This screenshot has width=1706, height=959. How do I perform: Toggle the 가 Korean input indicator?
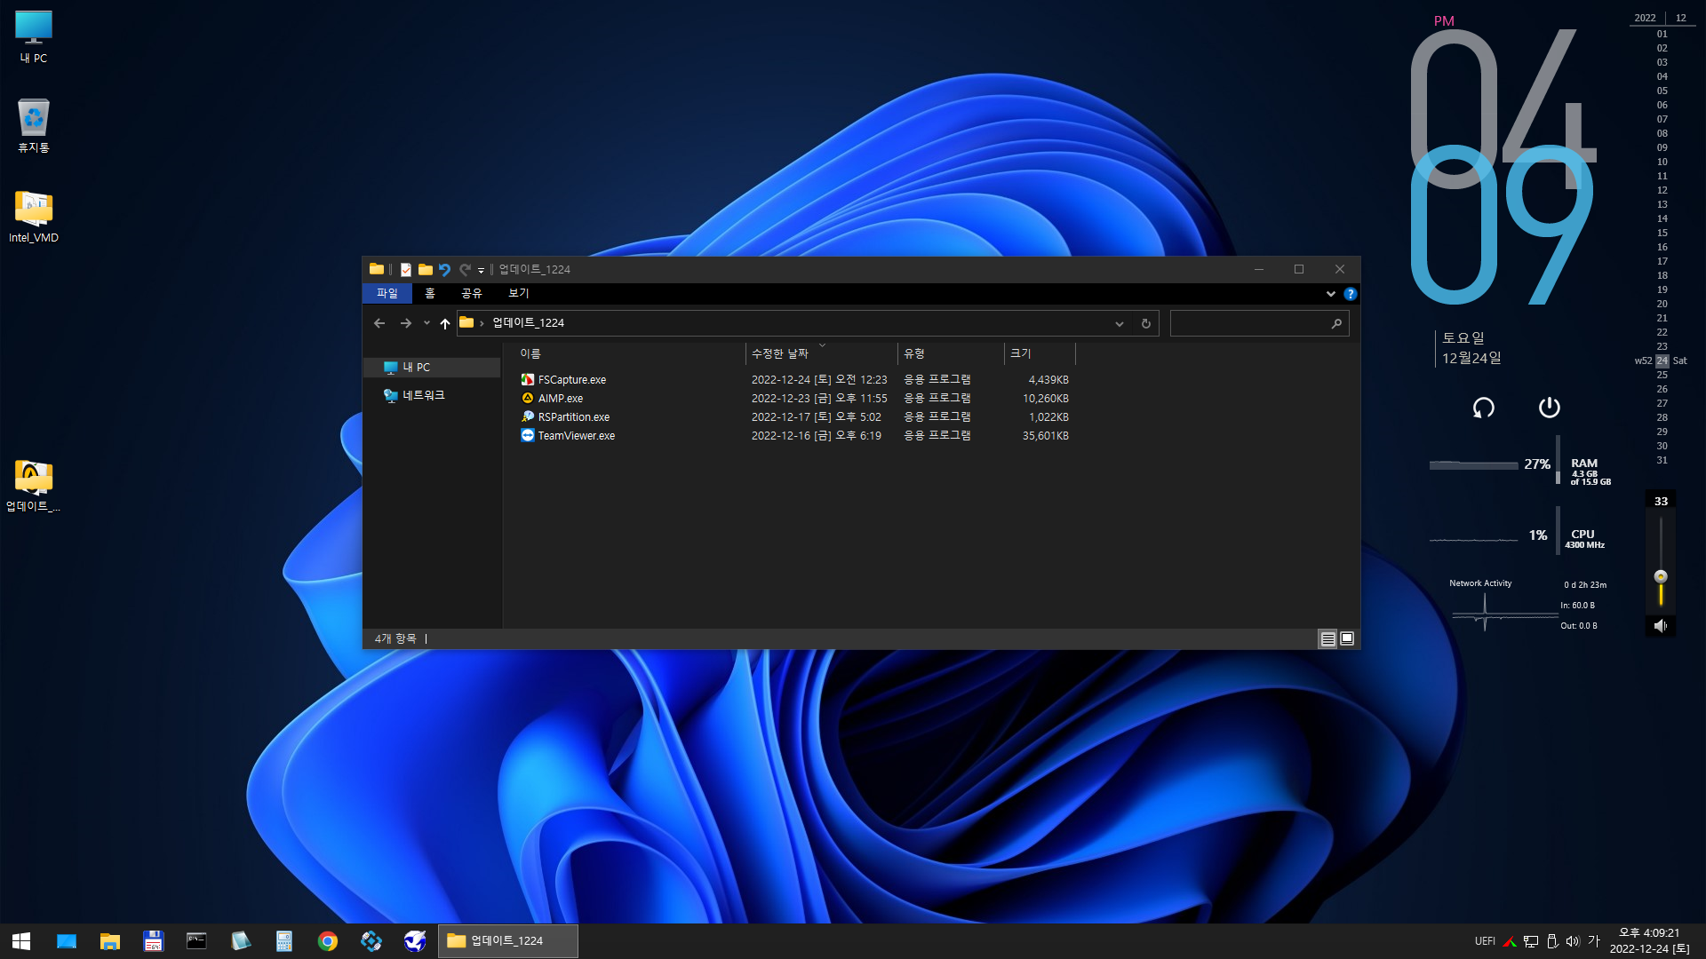(1594, 941)
